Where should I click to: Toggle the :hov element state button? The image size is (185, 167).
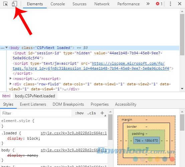[x=79, y=113]
